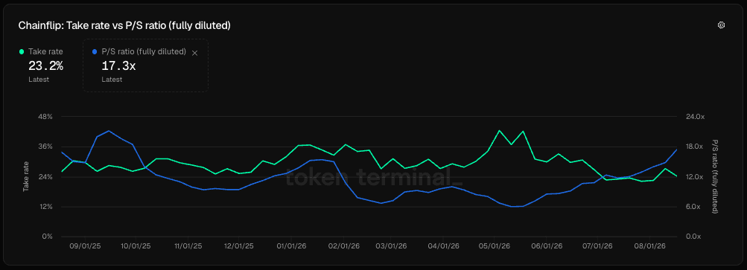Open the chart settings gear icon
Image resolution: width=747 pixels, height=270 pixels.
(721, 25)
